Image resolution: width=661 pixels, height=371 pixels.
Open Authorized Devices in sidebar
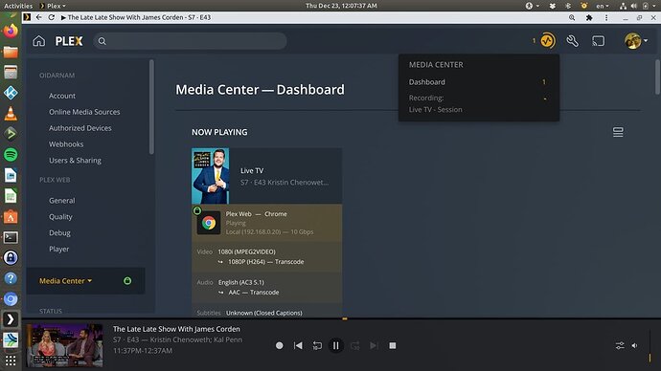click(80, 128)
